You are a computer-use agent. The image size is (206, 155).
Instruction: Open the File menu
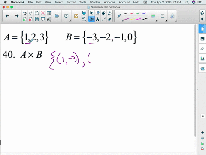[x=30, y=2]
